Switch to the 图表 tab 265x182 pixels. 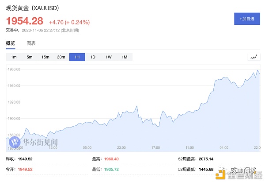coord(31,43)
